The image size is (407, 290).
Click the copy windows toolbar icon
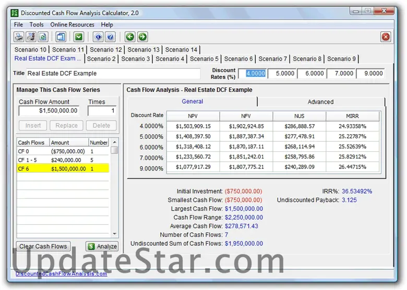point(61,37)
